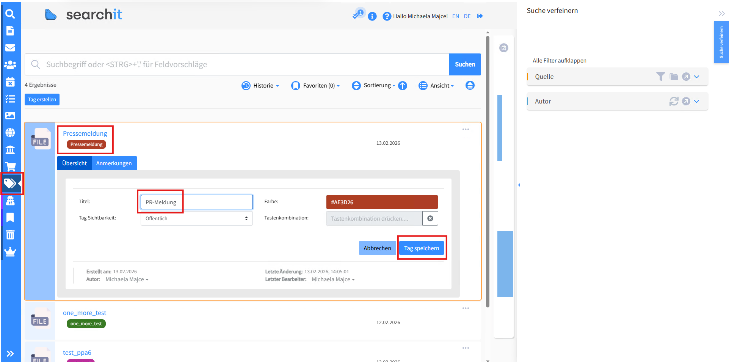
Task: Open the calendar view in the sidebar
Action: pyautogui.click(x=10, y=82)
